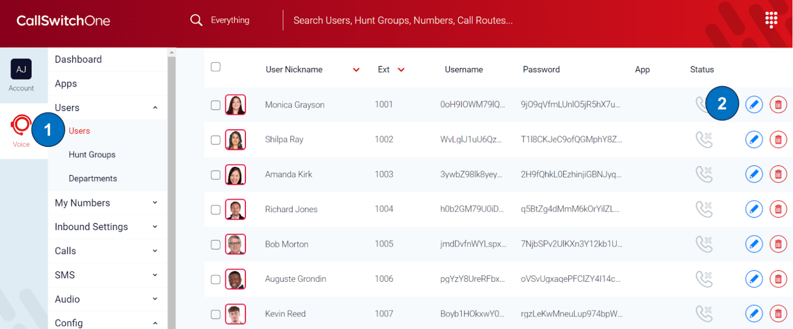Tick Bob Morton's row checkbox
This screenshot has height=329, width=793.
coord(216,245)
